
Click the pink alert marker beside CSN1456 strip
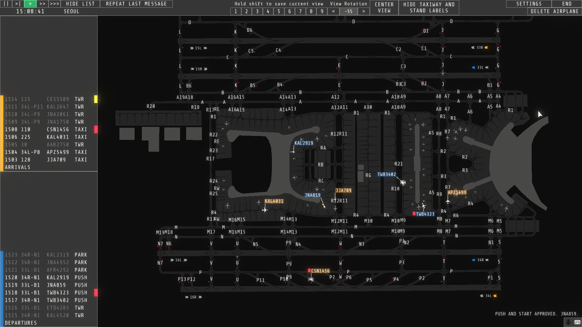pos(96,130)
